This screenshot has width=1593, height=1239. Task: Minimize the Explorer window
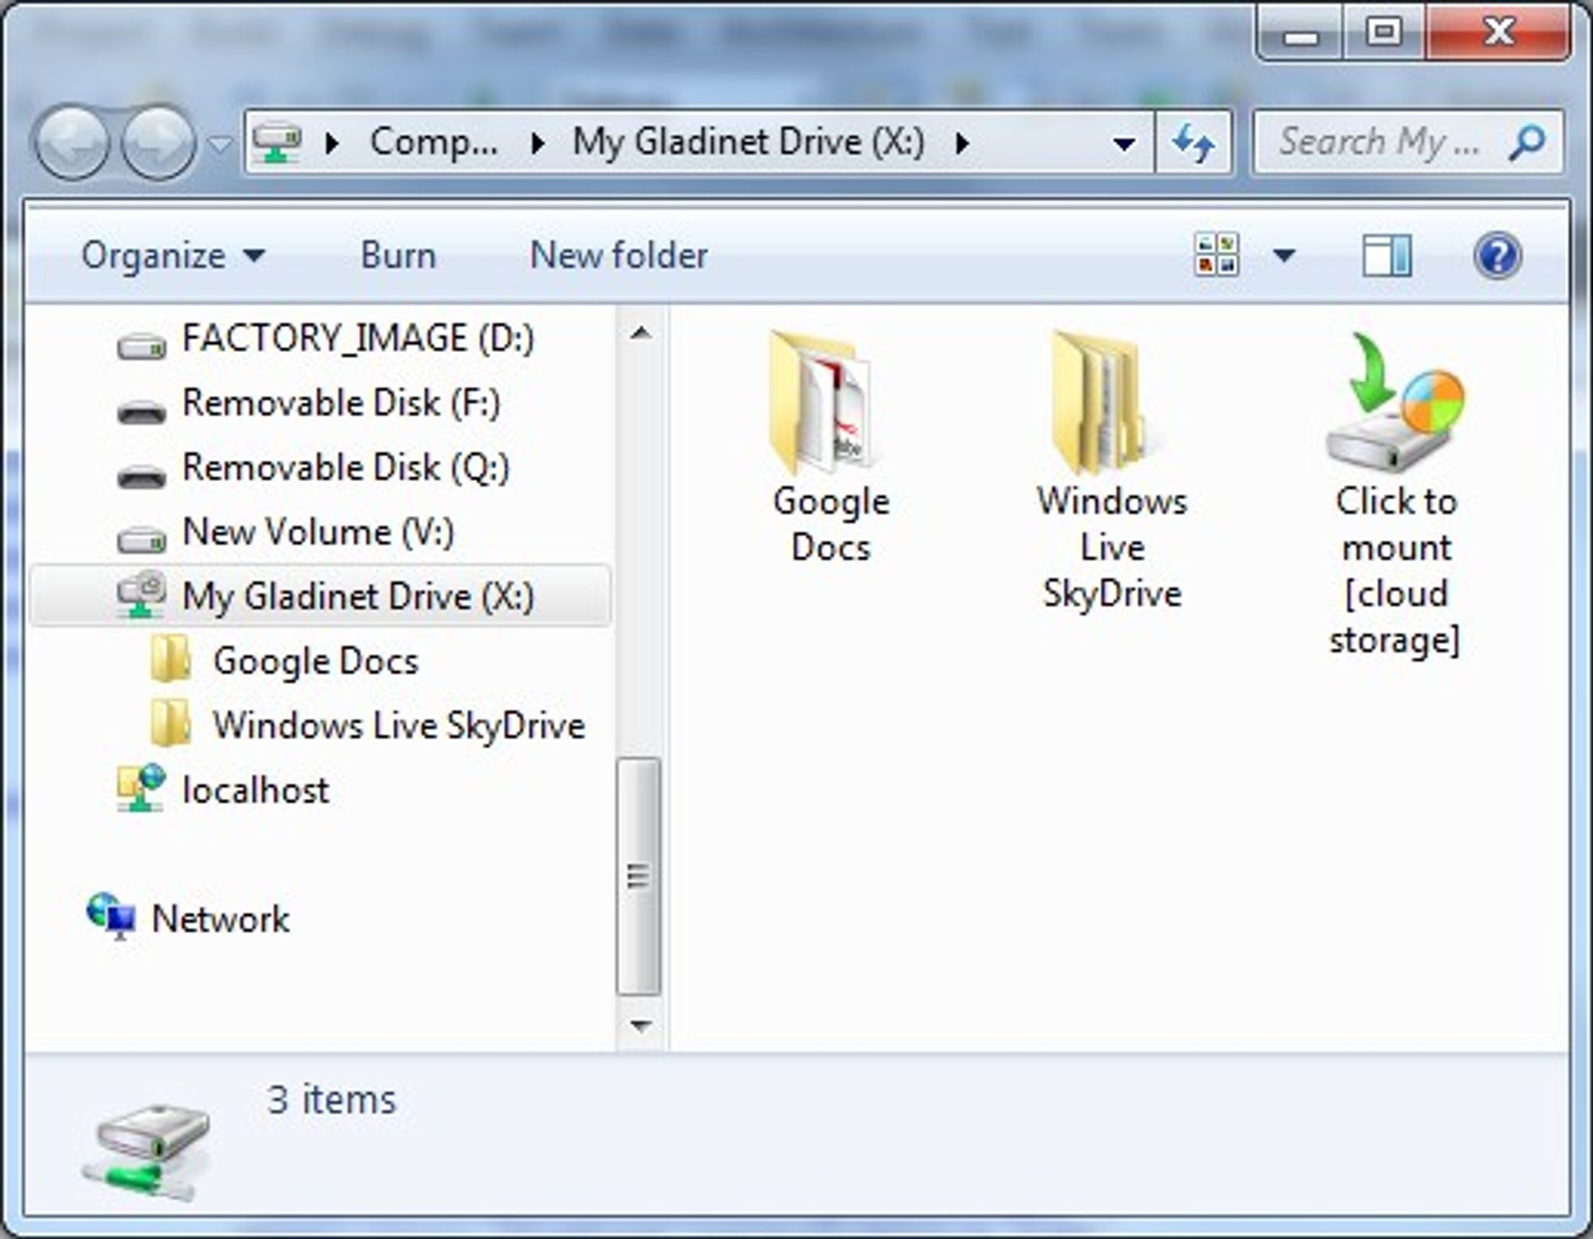pyautogui.click(x=1300, y=33)
